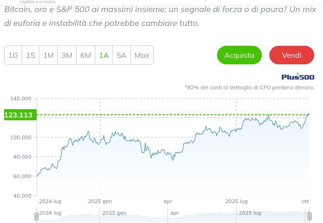Image resolution: width=323 pixels, height=223 pixels.
Task: Click the Plus500 logo
Action: click(x=298, y=77)
